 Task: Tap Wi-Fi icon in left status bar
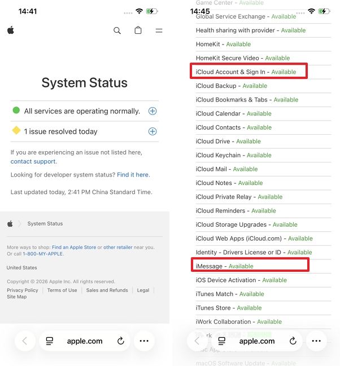[139, 11]
